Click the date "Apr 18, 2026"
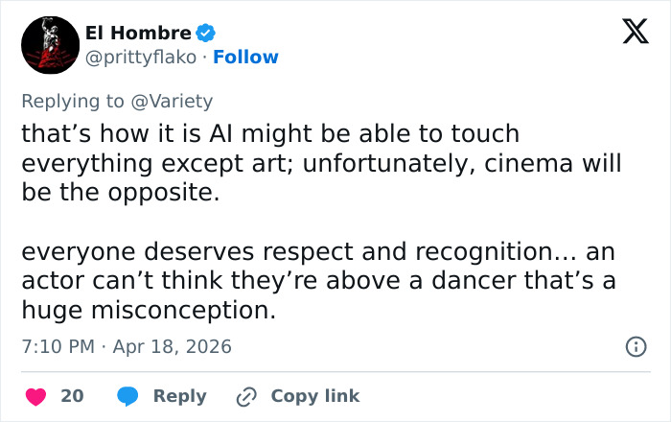This screenshot has width=671, height=422. click(172, 346)
